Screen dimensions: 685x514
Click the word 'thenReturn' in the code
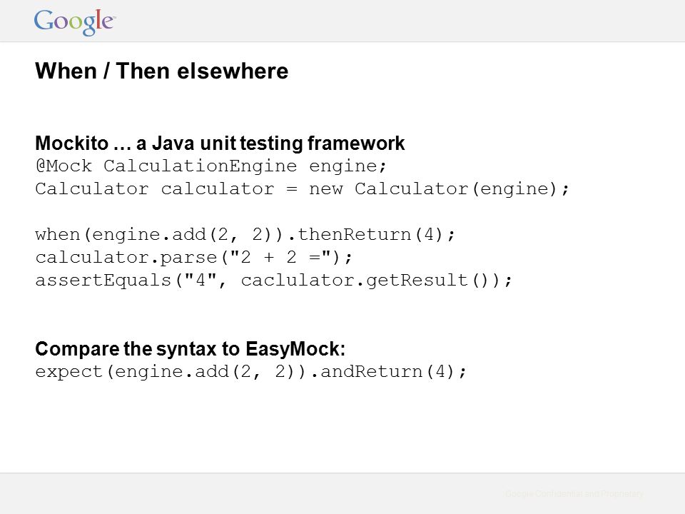(355, 234)
